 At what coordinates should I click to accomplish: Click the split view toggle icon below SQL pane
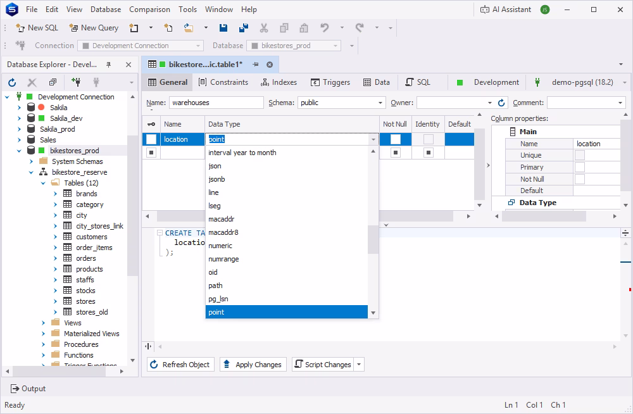point(148,346)
